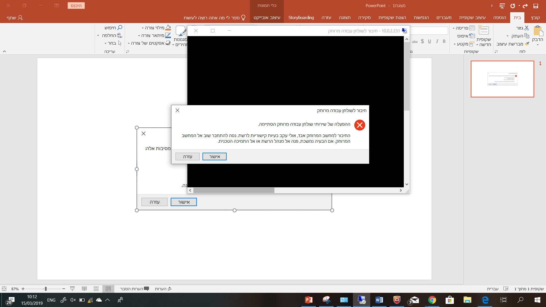
Task: Select Normal view icon in status bar
Action: coord(108,289)
